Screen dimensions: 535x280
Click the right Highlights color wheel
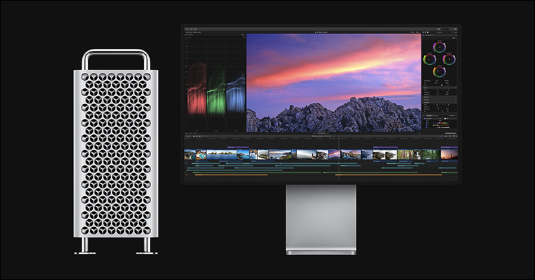(449, 59)
